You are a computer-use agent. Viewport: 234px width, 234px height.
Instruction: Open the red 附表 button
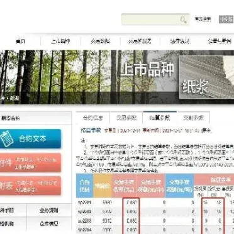click(30, 186)
